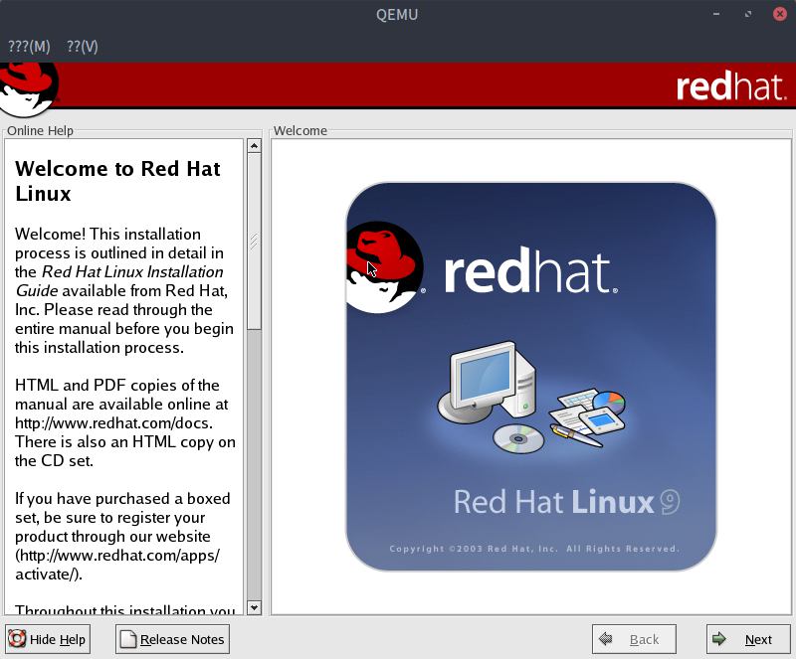Click the help scrollbar down arrow
The height and width of the screenshot is (659, 796).
click(254, 607)
